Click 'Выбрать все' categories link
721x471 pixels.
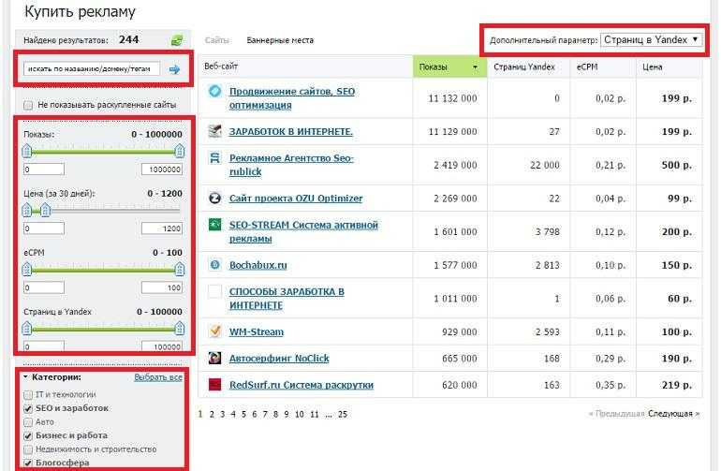coord(157,377)
